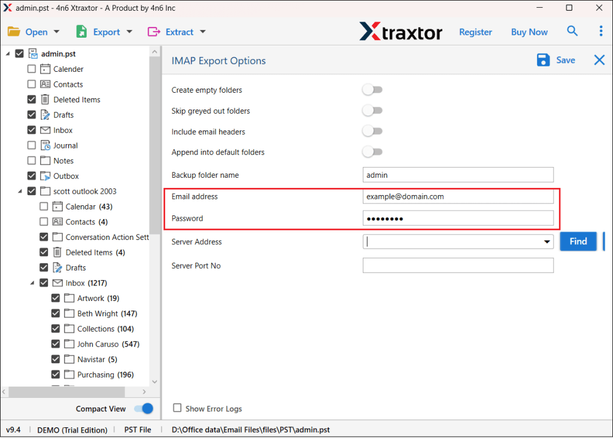Image resolution: width=613 pixels, height=438 pixels.
Task: Collapse the Inbox (1217) folder
Action: coord(31,282)
